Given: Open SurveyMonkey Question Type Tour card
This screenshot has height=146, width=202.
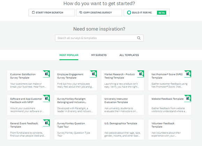Looking at the screenshot, I should click(x=76, y=130).
